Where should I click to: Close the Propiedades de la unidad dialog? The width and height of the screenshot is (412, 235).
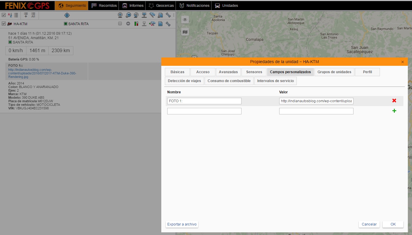tap(402, 62)
